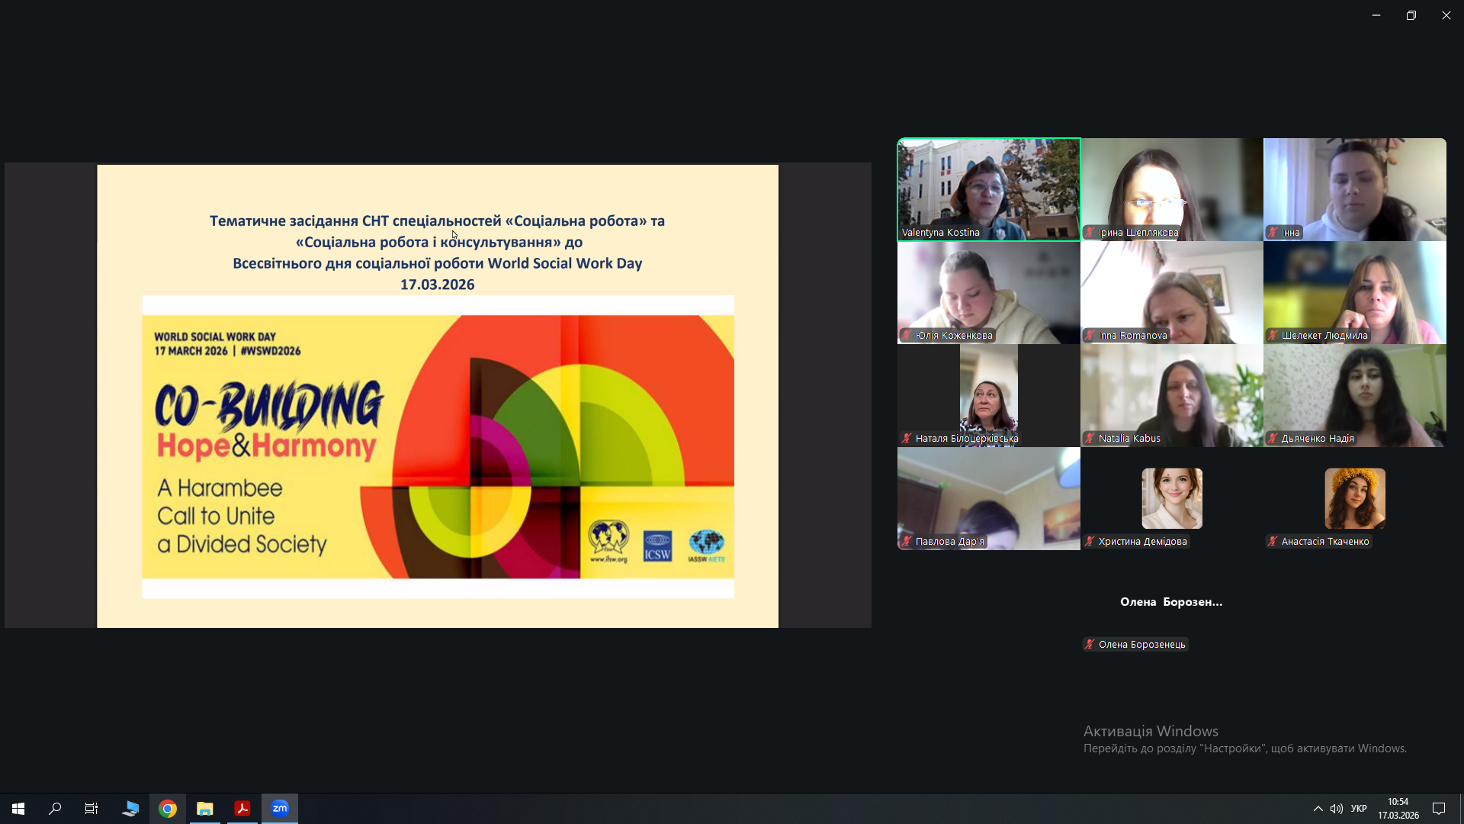Open Google Chrome from the taskbar
Viewport: 1464px width, 824px height.
point(168,808)
